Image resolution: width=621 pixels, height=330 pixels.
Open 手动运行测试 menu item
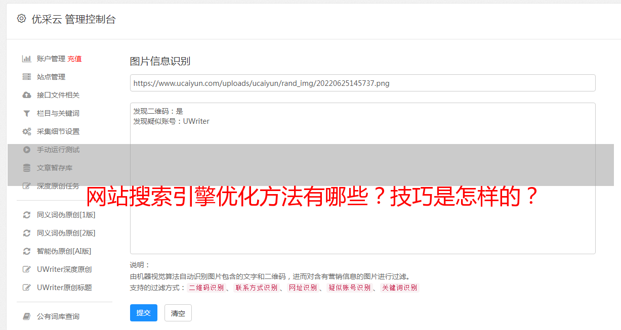point(58,150)
